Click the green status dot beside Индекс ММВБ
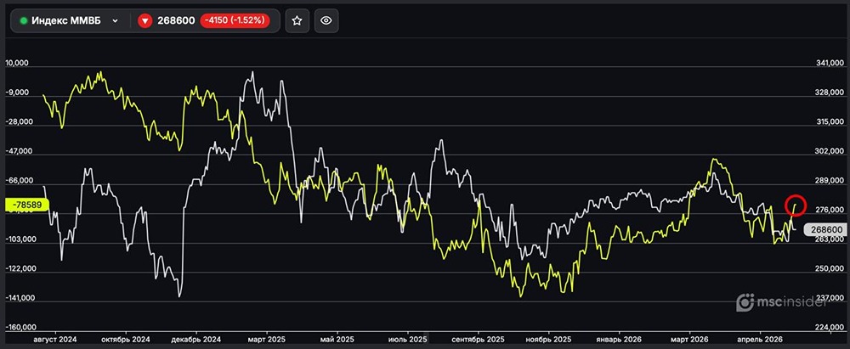This screenshot has width=850, height=349. click(24, 20)
